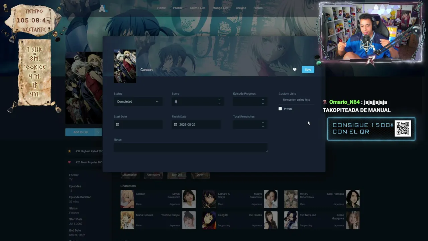The image size is (428, 241).
Task: Favorite Canaan with the heart icon
Action: [295, 70]
